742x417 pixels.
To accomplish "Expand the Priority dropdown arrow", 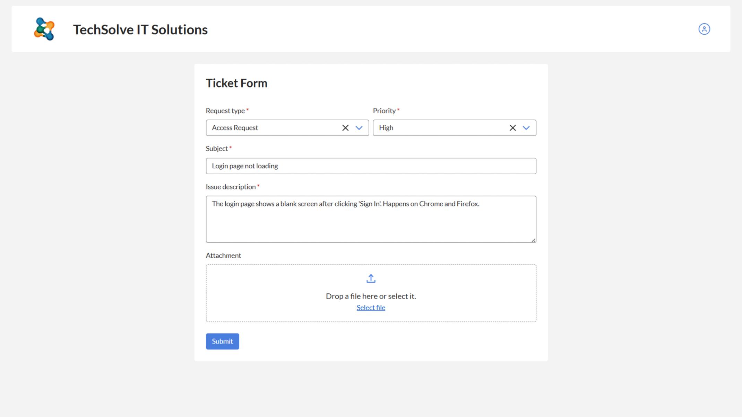I will pos(526,128).
